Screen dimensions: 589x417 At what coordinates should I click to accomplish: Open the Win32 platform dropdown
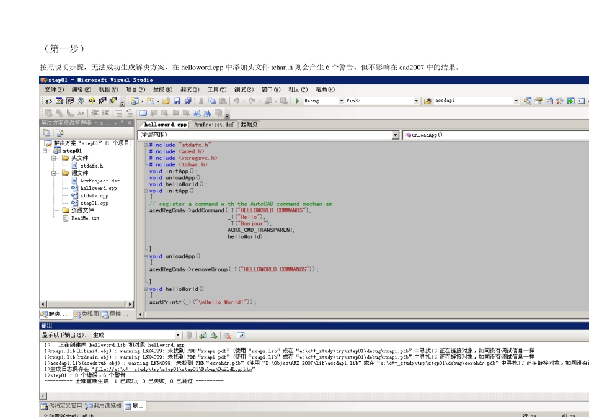point(416,101)
